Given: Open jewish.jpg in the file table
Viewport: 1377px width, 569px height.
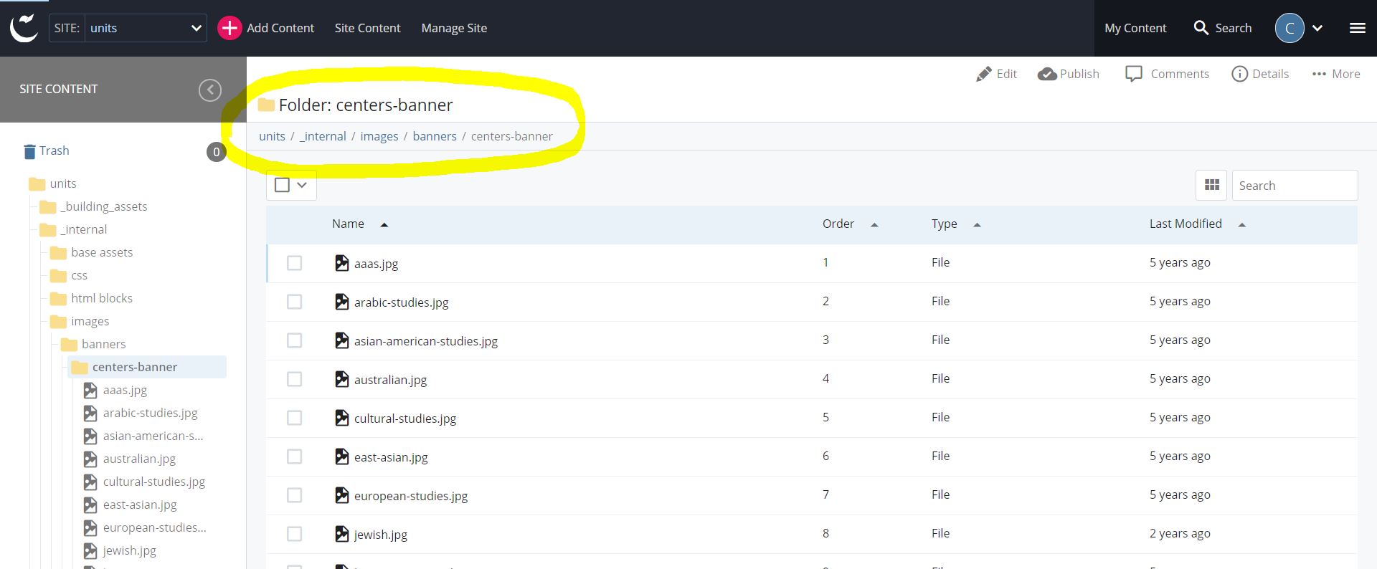Looking at the screenshot, I should point(380,535).
